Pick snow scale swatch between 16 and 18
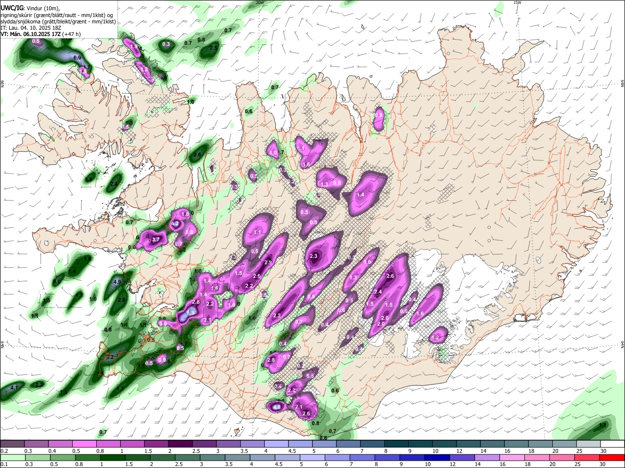Image resolution: width=625 pixels, height=468 pixels. (x=517, y=444)
